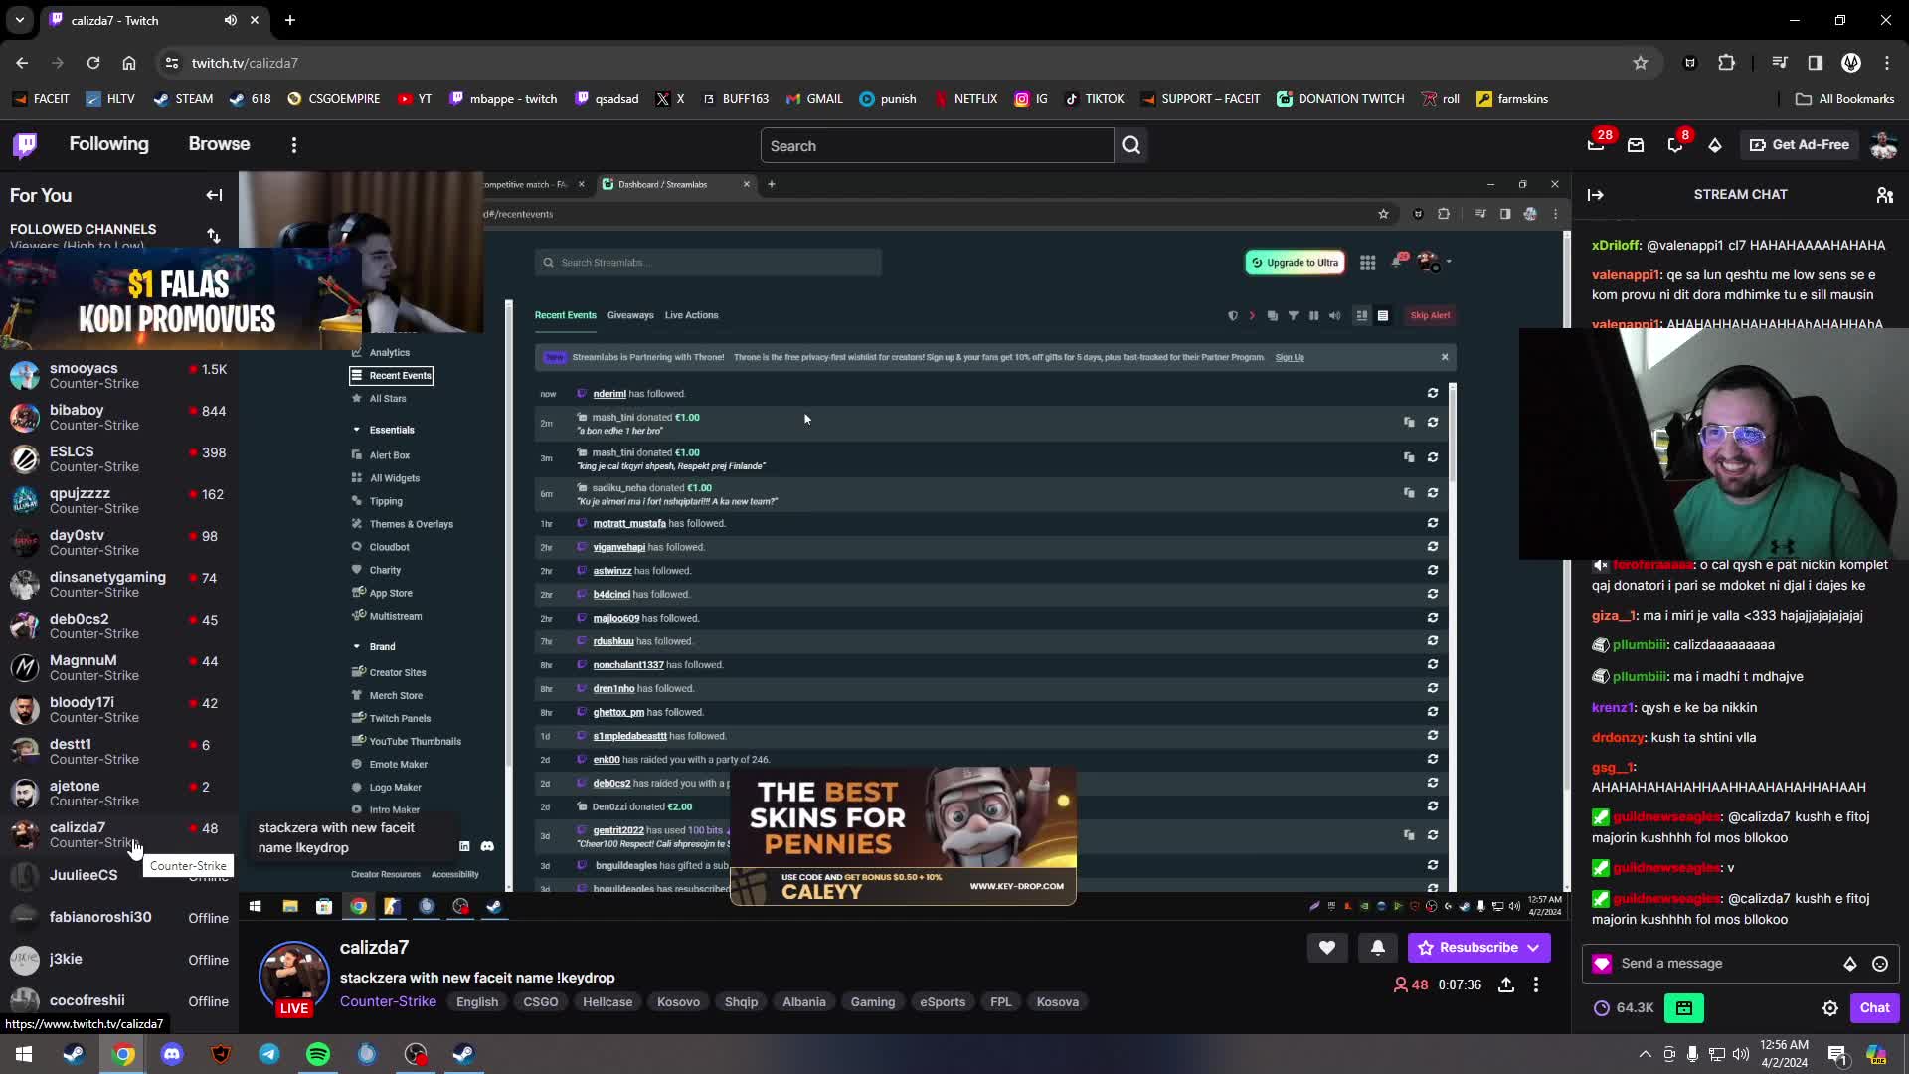Bookmark page with star icon

point(1640,63)
